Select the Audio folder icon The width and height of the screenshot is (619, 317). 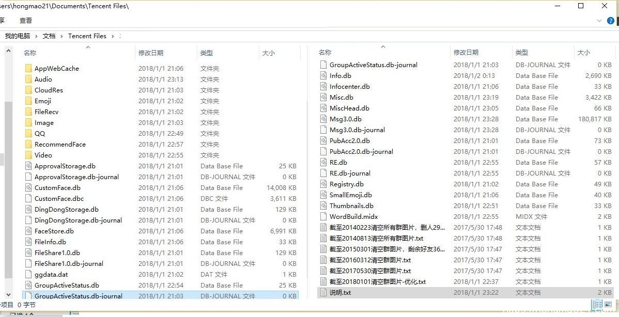28,80
